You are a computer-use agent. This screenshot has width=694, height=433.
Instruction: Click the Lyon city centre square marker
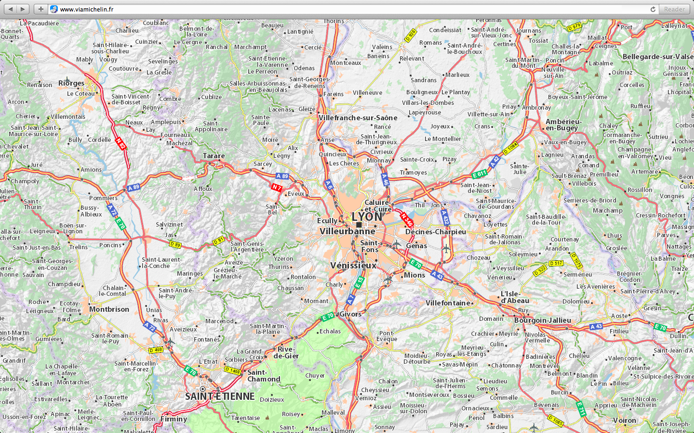pyautogui.click(x=359, y=225)
